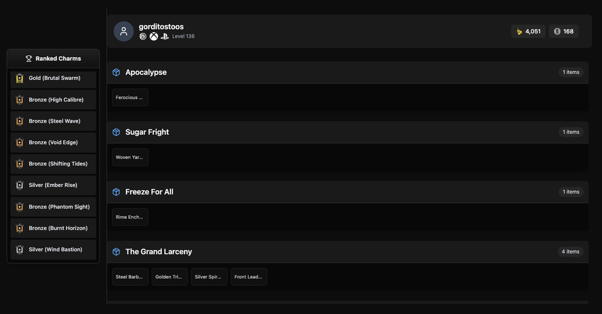This screenshot has height=314, width=602.
Task: Click The Grand Larceny cube icon
Action: [x=117, y=252]
